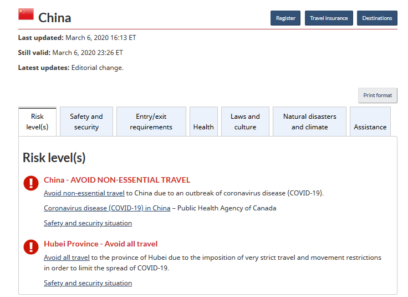Image resolution: width=408 pixels, height=297 pixels.
Task: Click Safety and security situation link under Hubei
Action: (88, 283)
